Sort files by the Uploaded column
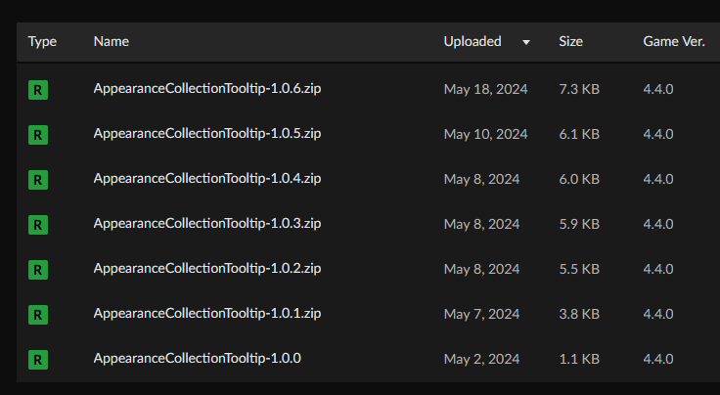Image resolution: width=720 pixels, height=395 pixels. click(472, 41)
